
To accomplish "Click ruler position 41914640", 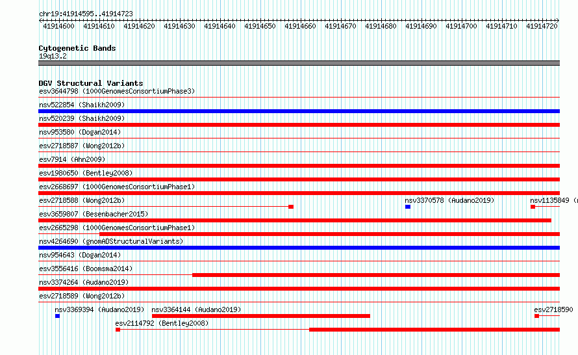I will pyautogui.click(x=220, y=26).
